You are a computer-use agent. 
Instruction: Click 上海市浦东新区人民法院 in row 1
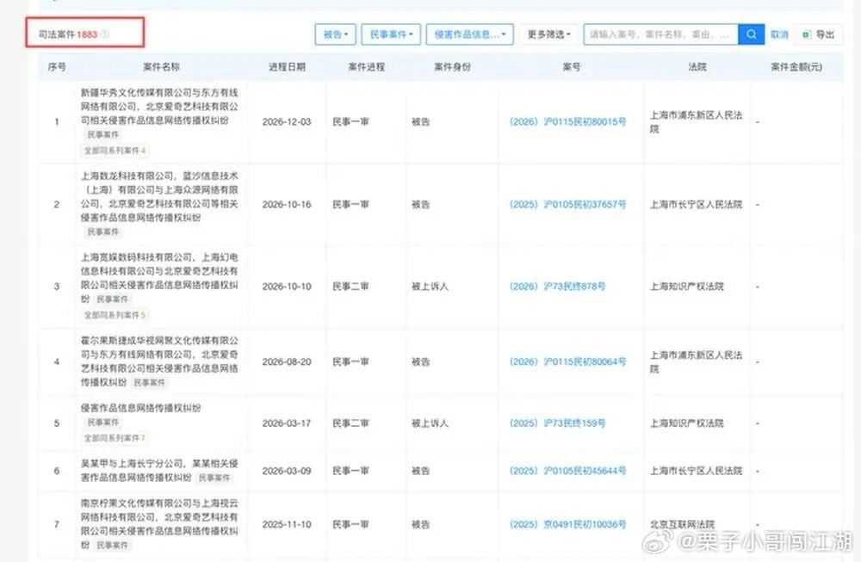tap(696, 122)
